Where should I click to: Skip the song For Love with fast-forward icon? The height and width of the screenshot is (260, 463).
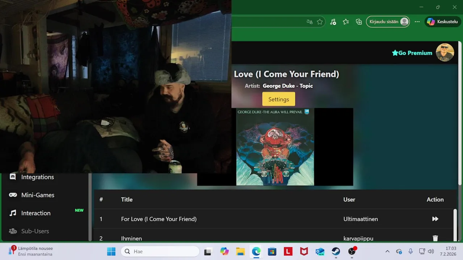click(x=435, y=219)
